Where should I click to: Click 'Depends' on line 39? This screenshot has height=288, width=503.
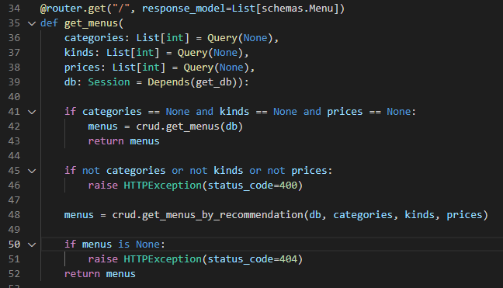pyautogui.click(x=168, y=82)
